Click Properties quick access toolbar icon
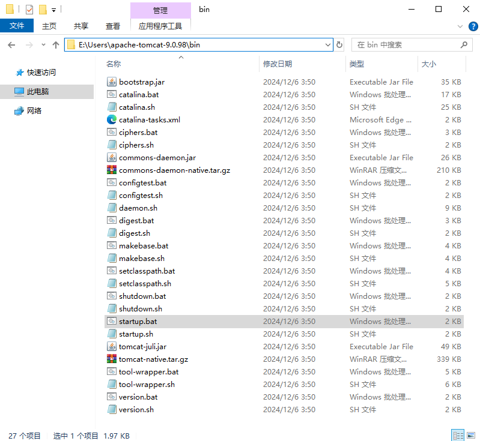This screenshot has width=480, height=441. tap(29, 10)
